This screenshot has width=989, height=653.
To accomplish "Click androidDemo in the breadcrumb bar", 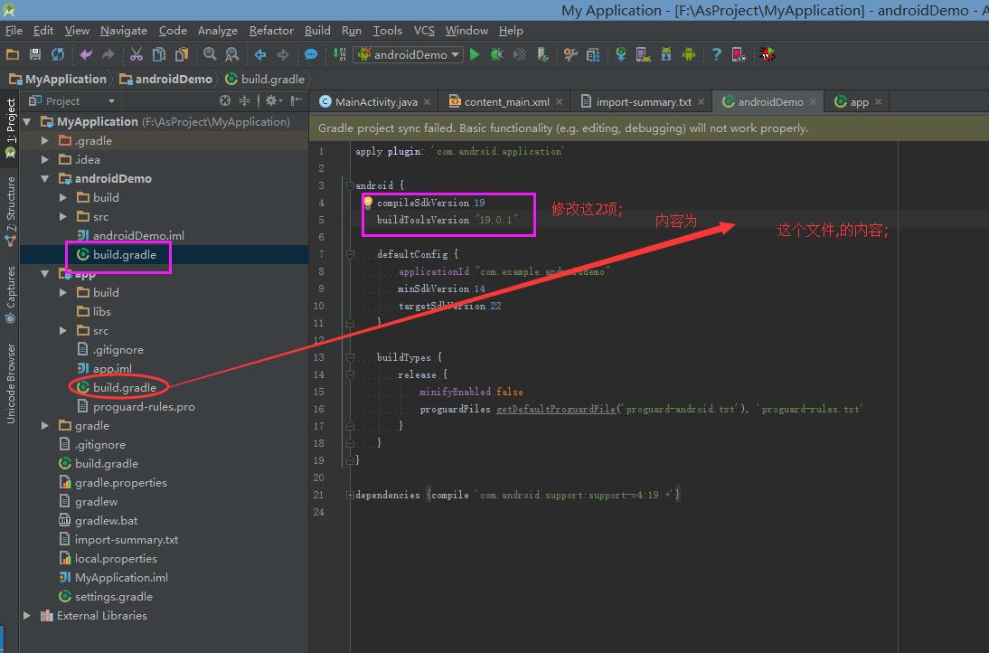I will [165, 79].
